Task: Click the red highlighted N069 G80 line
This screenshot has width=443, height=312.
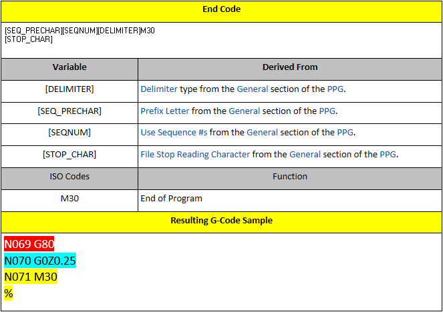Action: pos(29,244)
